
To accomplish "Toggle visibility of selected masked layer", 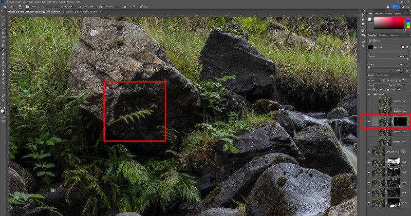I will point(369,122).
